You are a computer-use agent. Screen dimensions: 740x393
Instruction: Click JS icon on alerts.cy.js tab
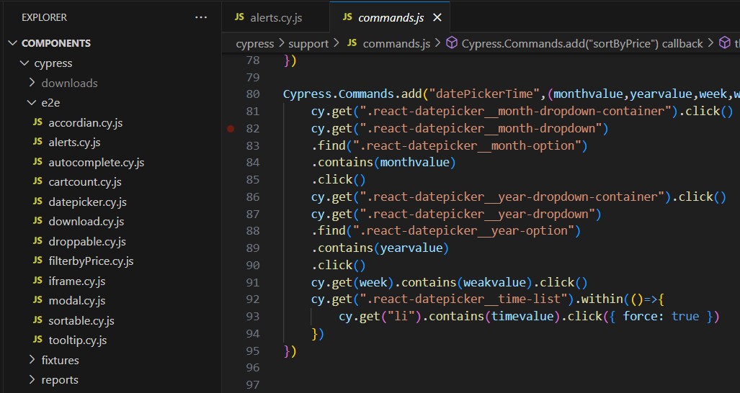click(x=239, y=17)
